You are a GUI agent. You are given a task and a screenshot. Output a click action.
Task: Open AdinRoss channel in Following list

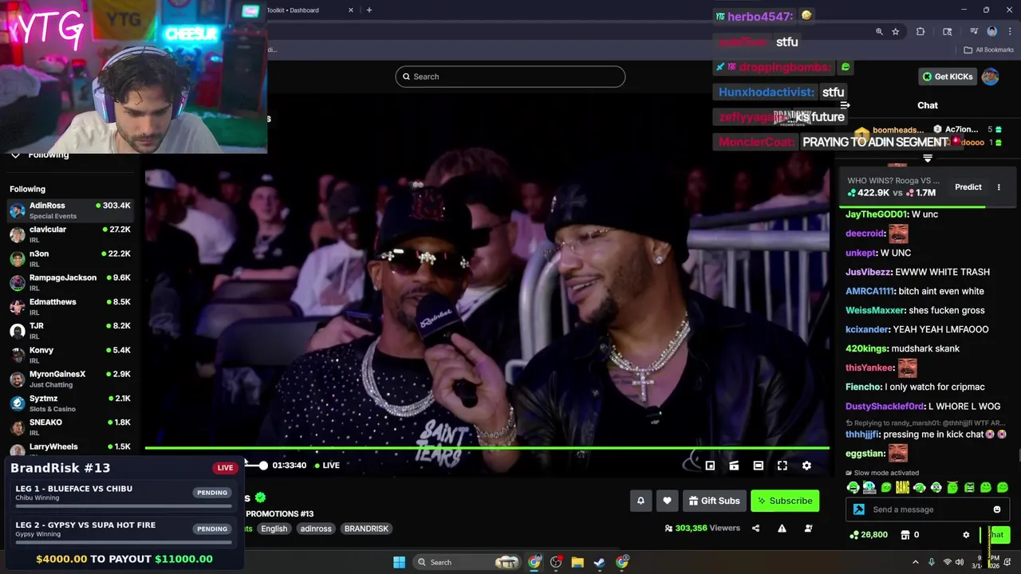click(71, 210)
